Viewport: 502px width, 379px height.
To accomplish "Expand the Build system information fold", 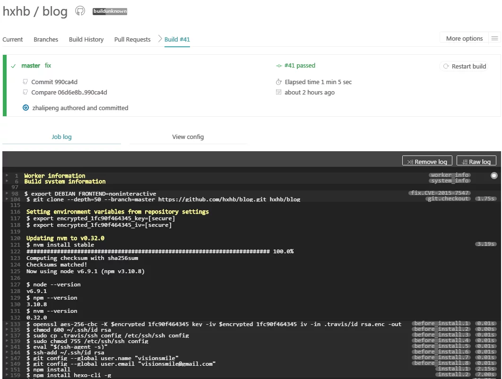I will [x=7, y=181].
